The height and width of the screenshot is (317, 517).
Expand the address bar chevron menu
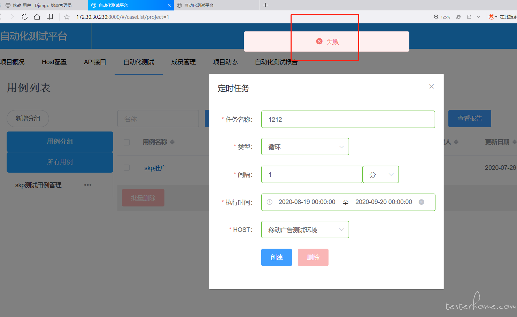pyautogui.click(x=479, y=17)
